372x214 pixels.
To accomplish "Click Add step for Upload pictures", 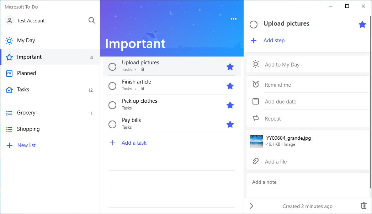I will pyautogui.click(x=274, y=41).
